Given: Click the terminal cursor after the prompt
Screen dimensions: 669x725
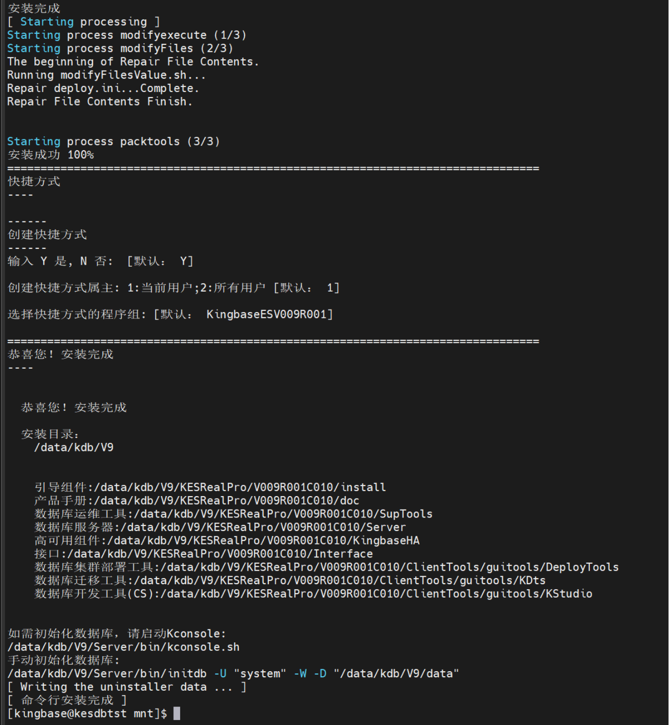Looking at the screenshot, I should point(177,714).
